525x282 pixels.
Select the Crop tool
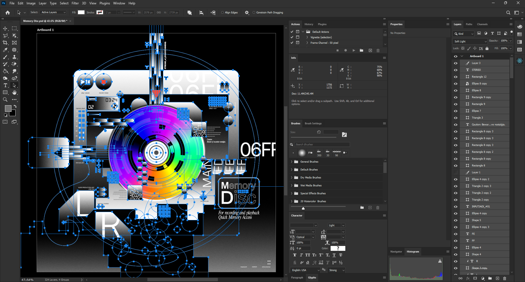tap(5, 43)
